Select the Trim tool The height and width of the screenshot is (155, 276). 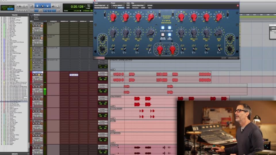point(37,6)
